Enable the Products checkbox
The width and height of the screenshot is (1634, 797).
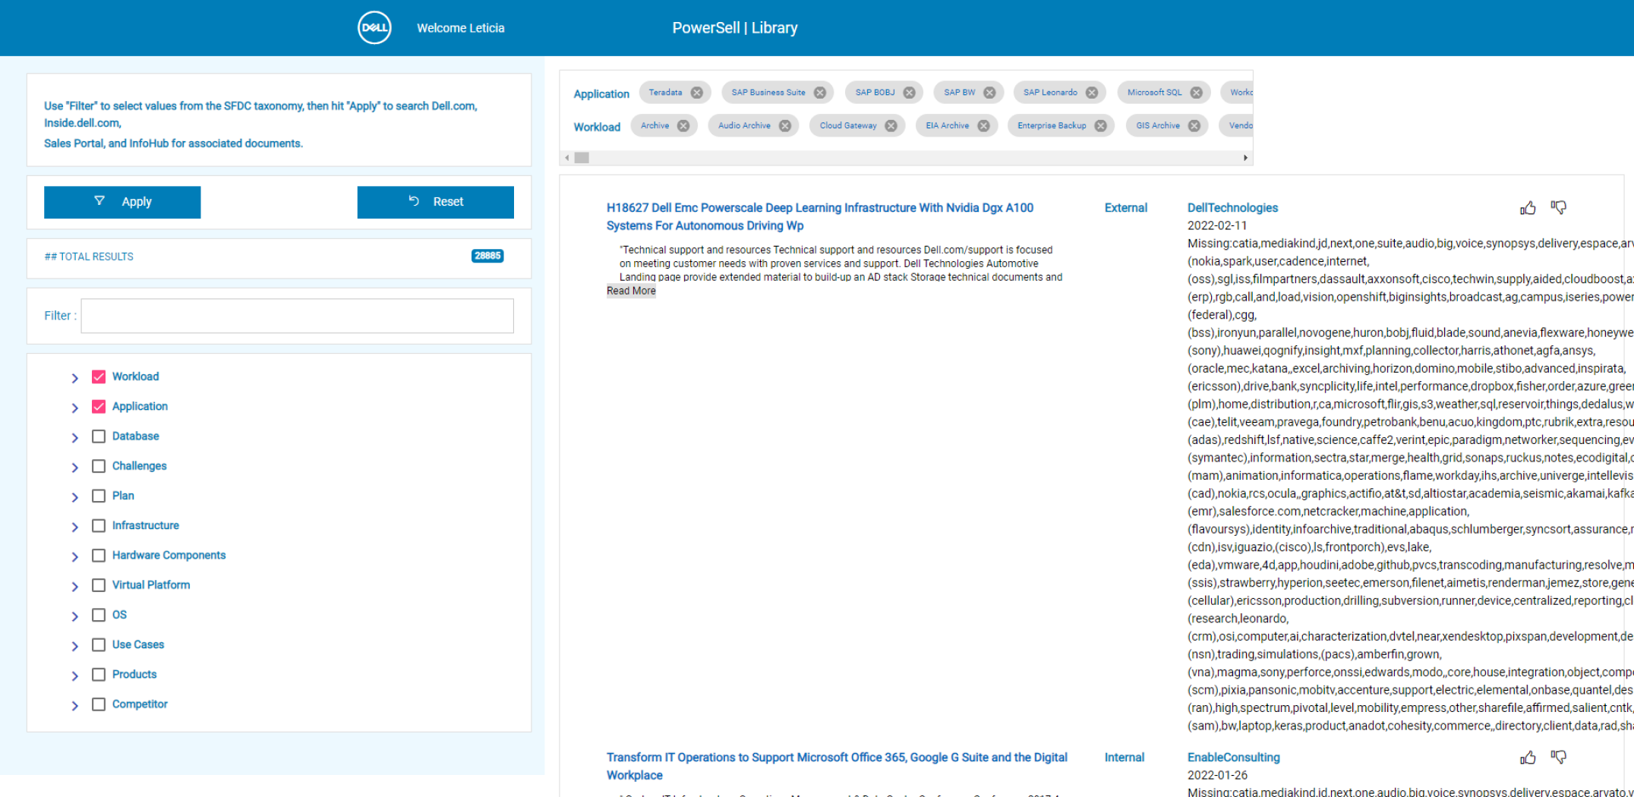[x=99, y=675]
